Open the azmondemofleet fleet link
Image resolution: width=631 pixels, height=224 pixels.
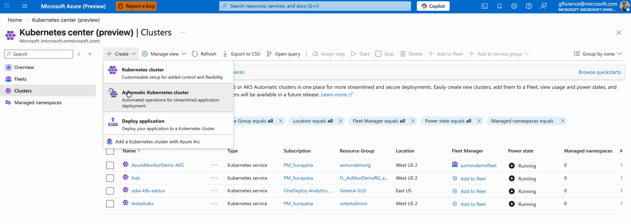point(478,165)
